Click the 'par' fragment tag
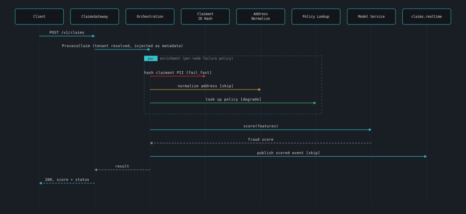Image resolution: width=466 pixels, height=214 pixels. 151,59
